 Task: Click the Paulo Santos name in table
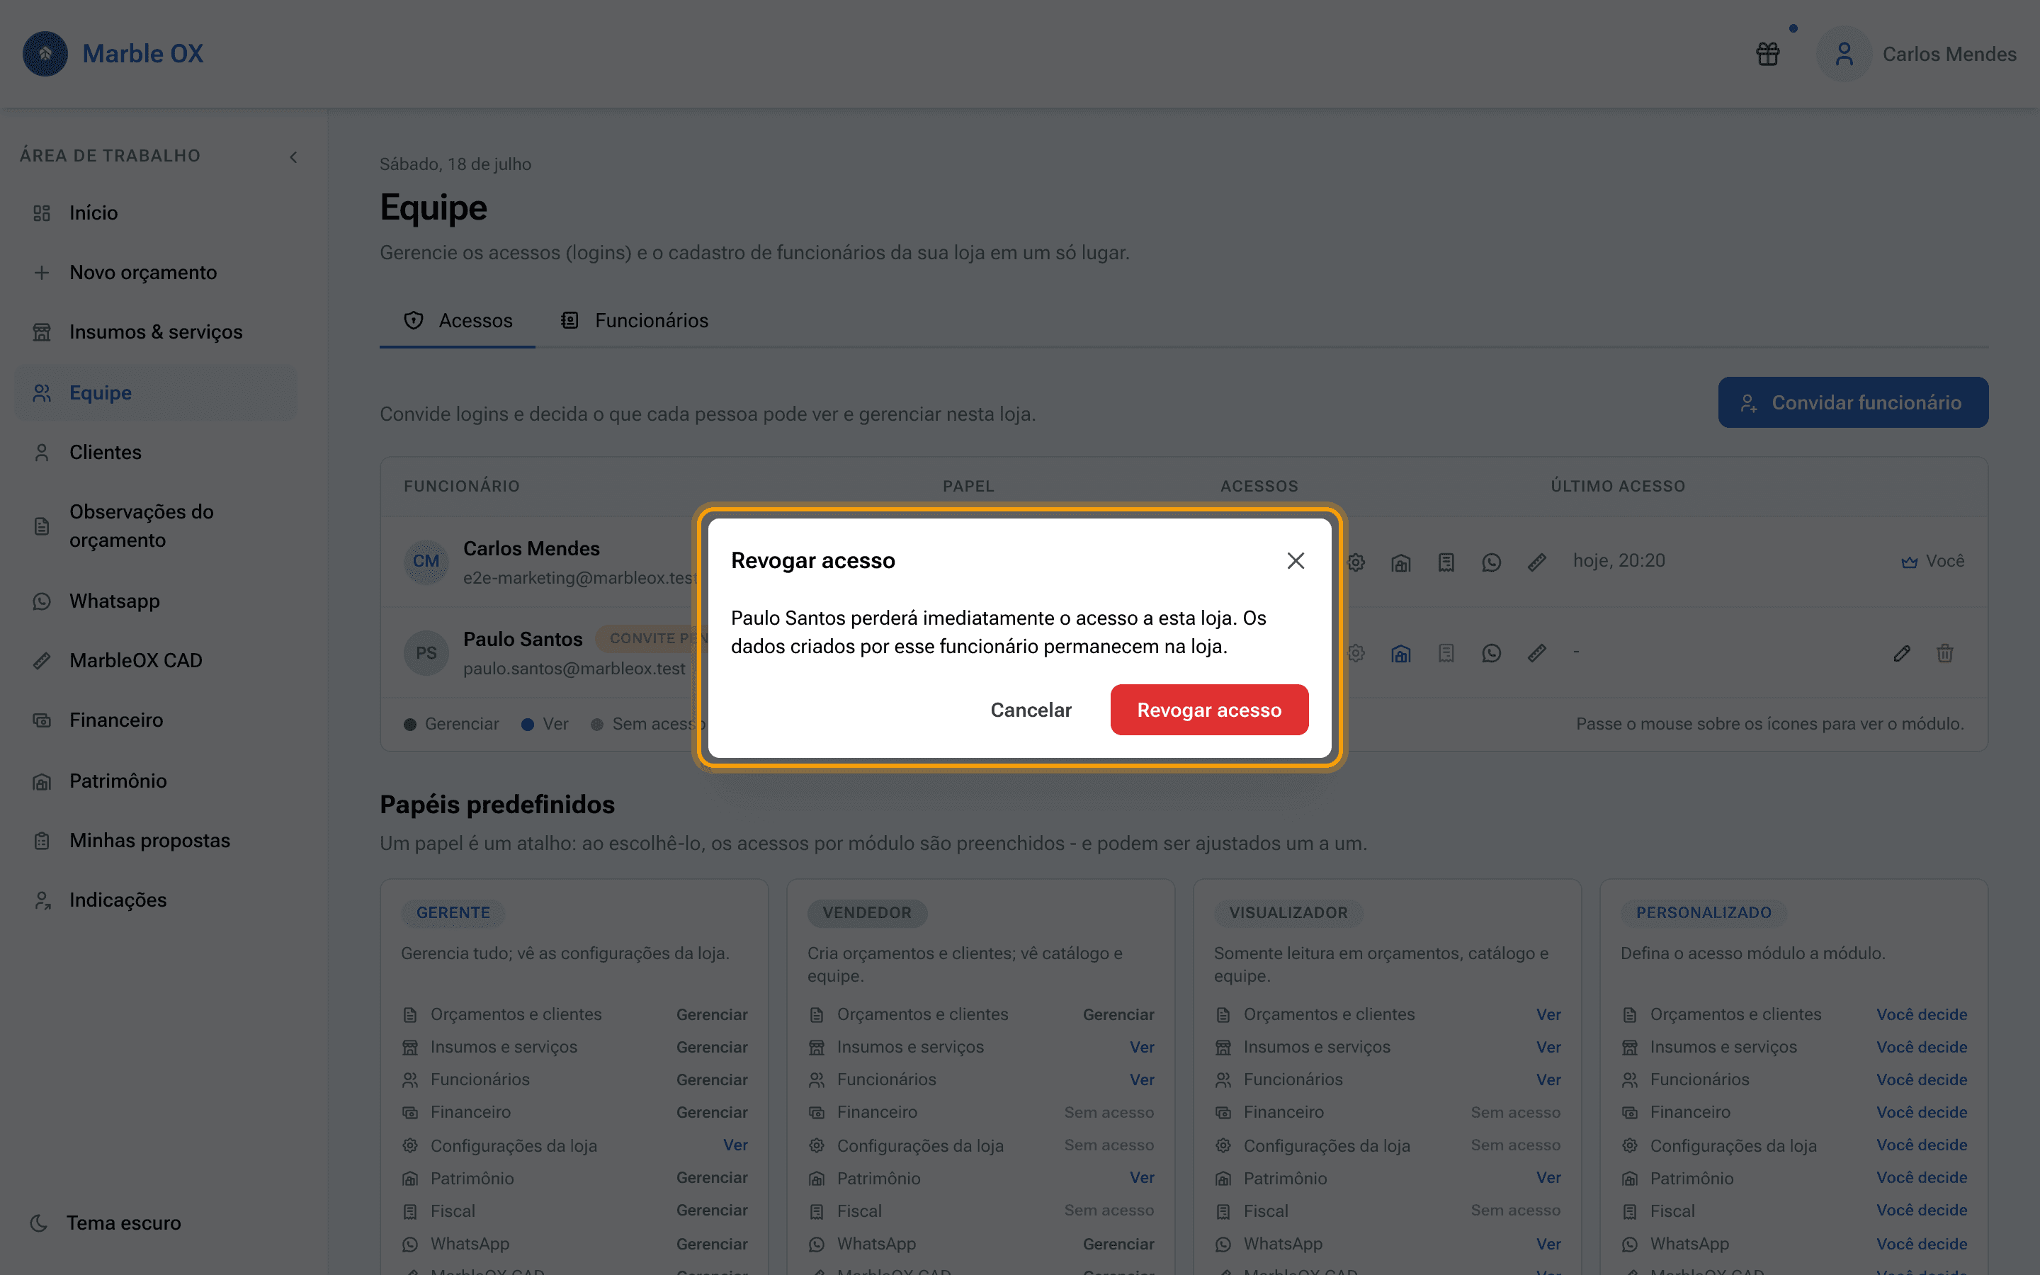click(523, 639)
